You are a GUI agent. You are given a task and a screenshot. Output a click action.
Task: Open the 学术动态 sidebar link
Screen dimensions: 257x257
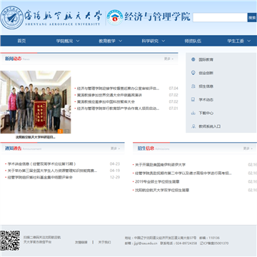[206, 99]
